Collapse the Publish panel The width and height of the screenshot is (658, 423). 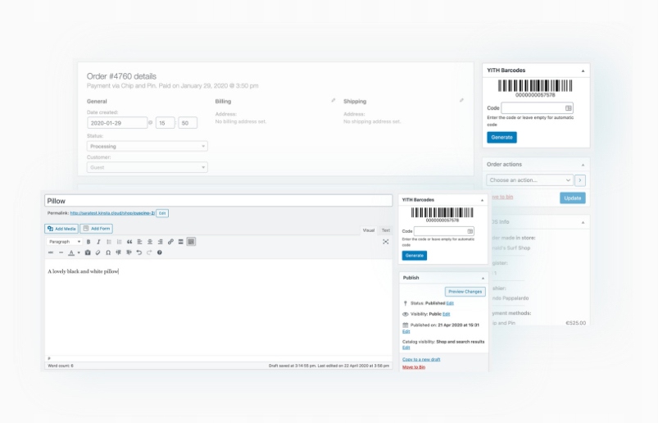click(482, 278)
